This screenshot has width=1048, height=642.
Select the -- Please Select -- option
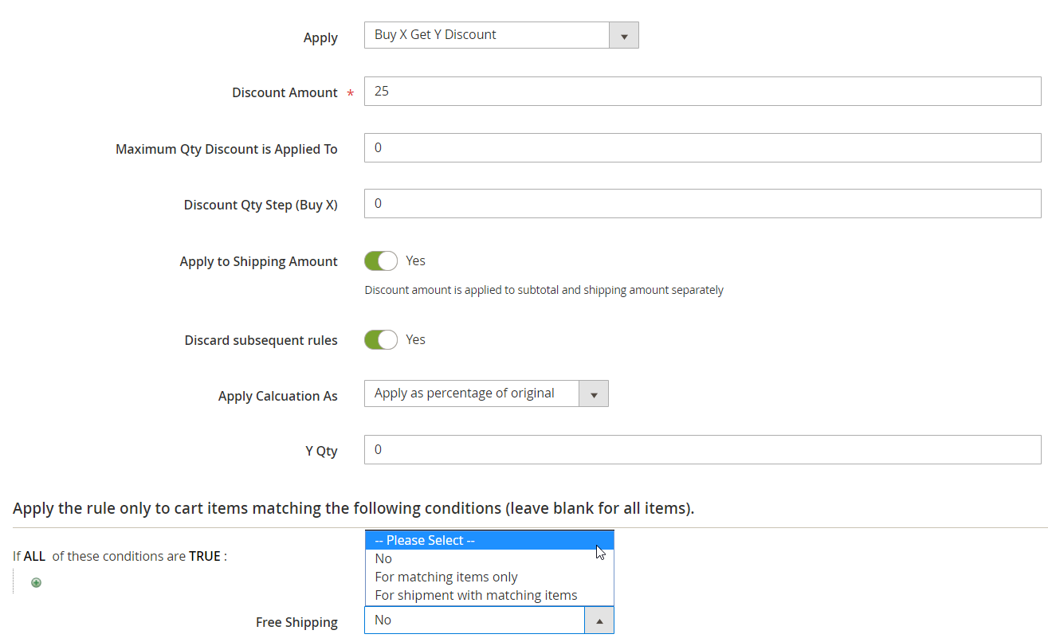tap(489, 540)
